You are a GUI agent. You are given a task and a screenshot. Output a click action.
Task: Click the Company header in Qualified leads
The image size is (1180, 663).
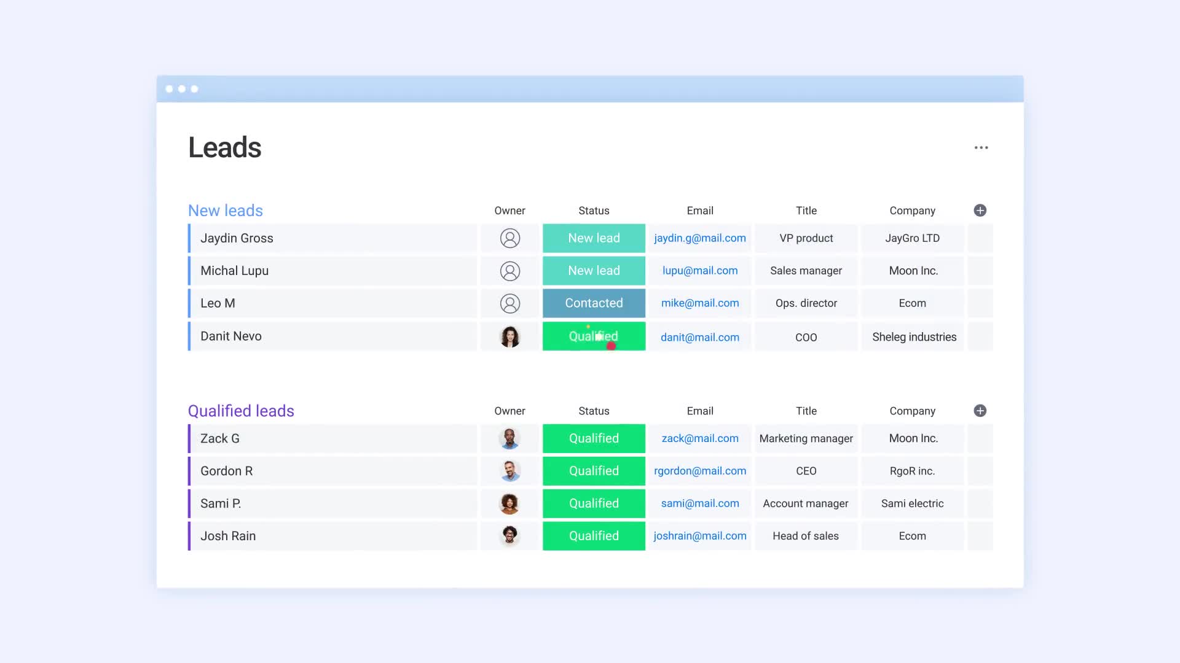911,411
